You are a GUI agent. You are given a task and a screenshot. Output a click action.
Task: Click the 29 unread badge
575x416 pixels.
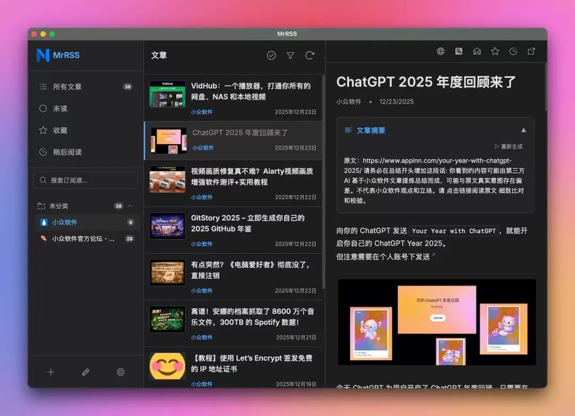coord(129,239)
